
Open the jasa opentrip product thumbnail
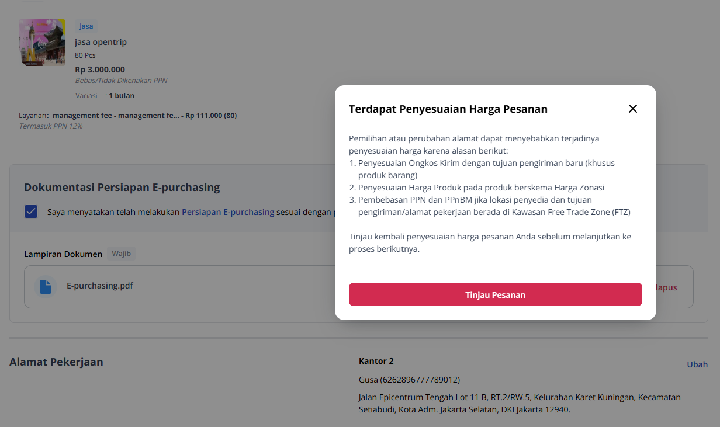click(x=42, y=43)
